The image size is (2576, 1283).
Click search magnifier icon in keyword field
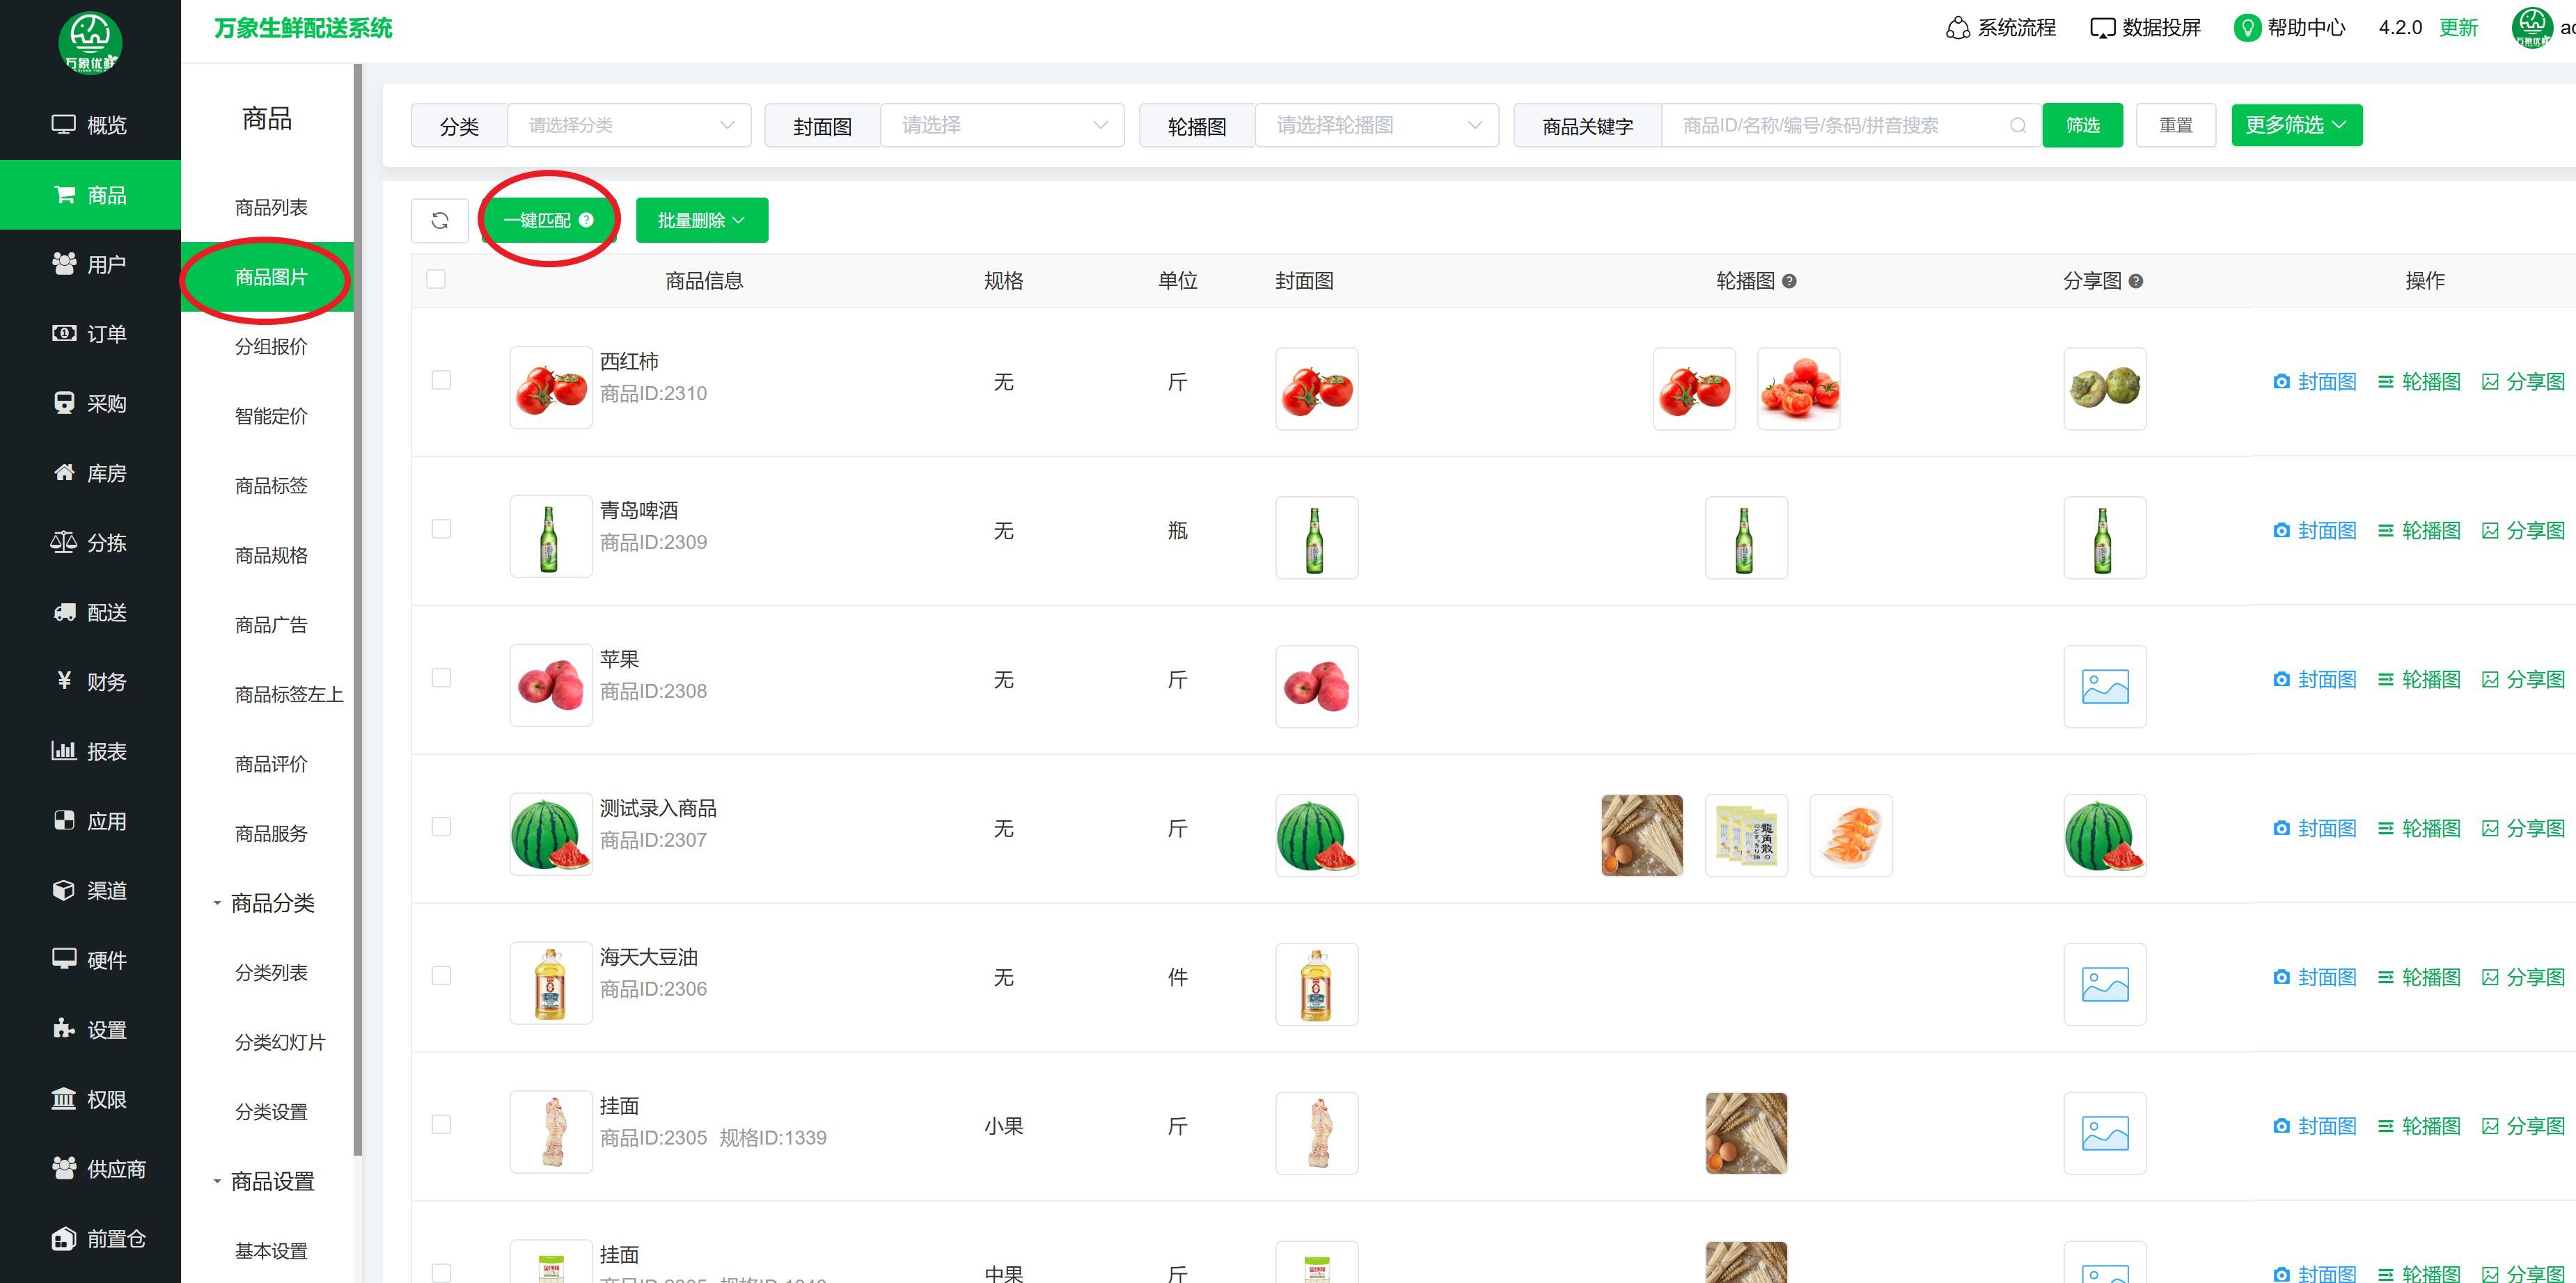tap(2018, 125)
